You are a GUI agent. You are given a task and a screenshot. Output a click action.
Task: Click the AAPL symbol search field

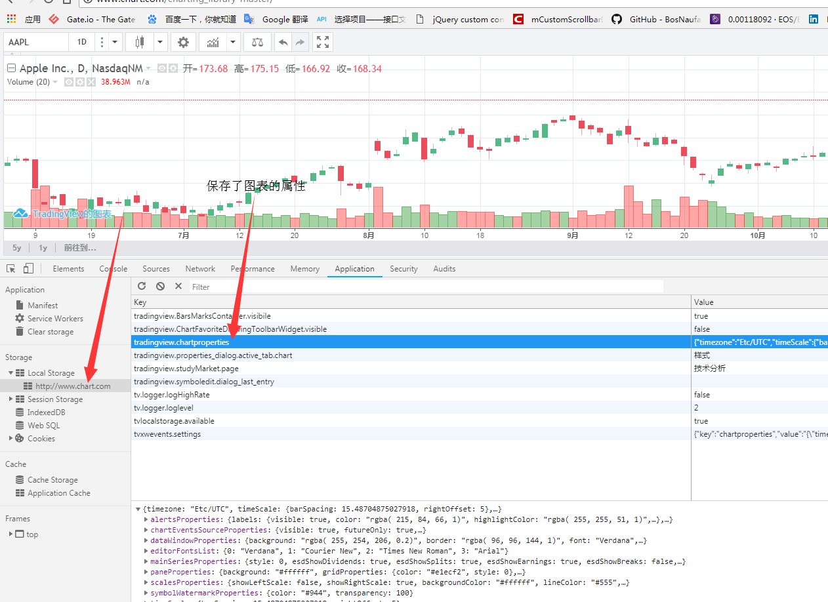pyautogui.click(x=36, y=42)
